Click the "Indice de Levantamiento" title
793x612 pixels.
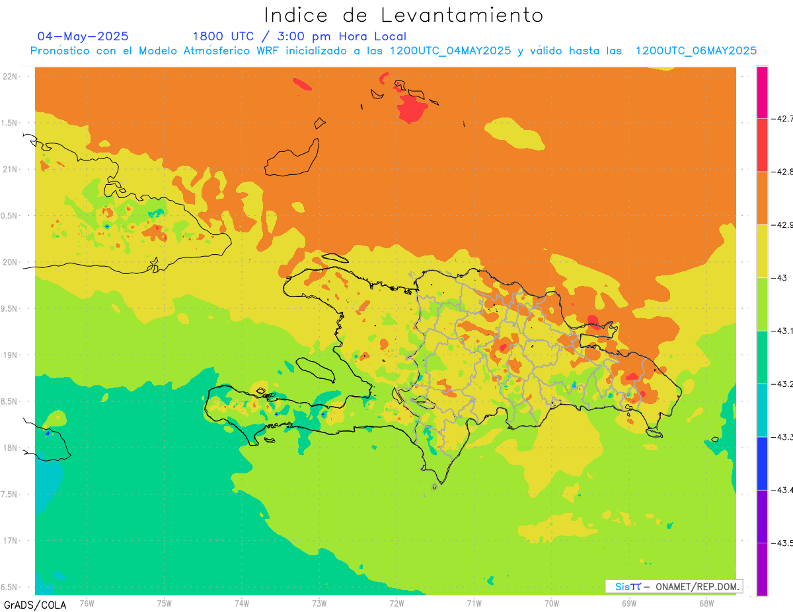click(x=404, y=15)
